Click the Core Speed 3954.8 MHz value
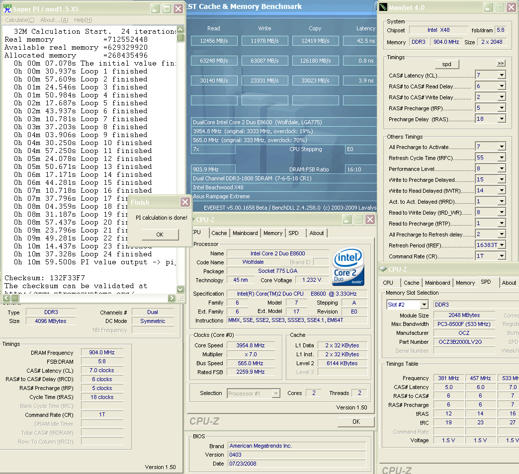Image resolution: width=519 pixels, height=474 pixels. tap(251, 345)
